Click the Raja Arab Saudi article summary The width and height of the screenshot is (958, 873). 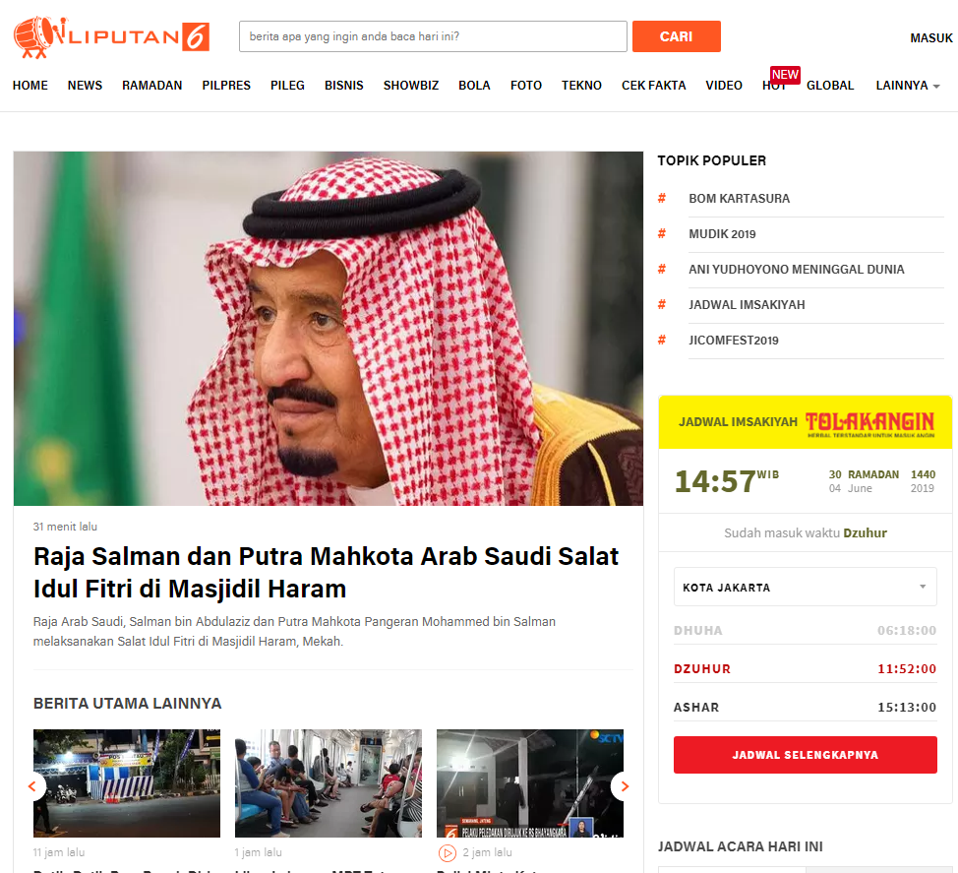point(294,632)
